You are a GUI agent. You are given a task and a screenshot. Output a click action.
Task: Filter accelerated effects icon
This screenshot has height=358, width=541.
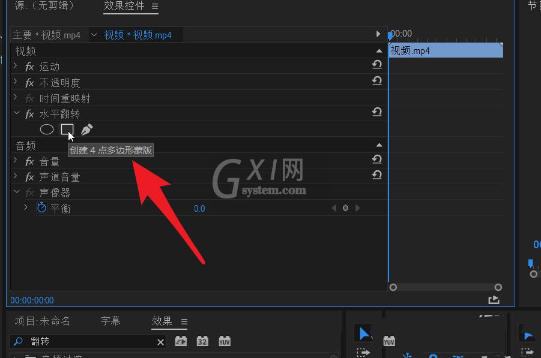(181, 341)
